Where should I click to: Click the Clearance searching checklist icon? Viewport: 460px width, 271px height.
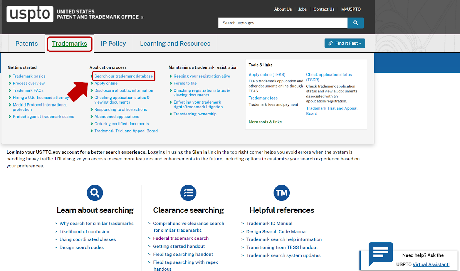click(x=188, y=193)
